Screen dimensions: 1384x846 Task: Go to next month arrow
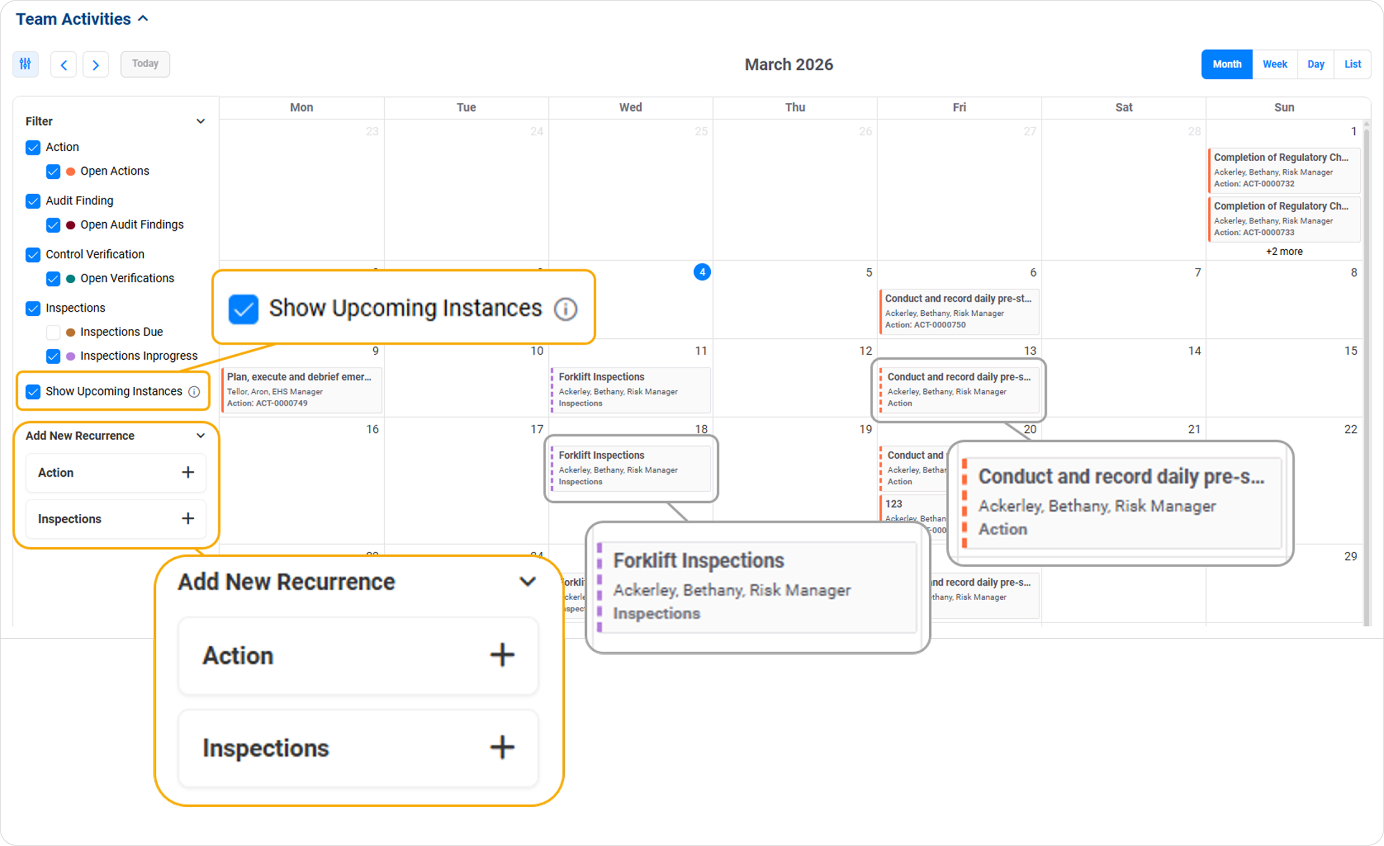(95, 64)
